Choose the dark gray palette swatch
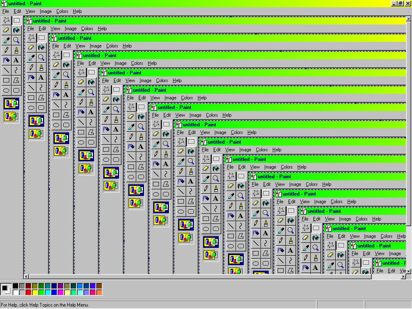Viewport: 412px width, 309px height. click(22, 286)
